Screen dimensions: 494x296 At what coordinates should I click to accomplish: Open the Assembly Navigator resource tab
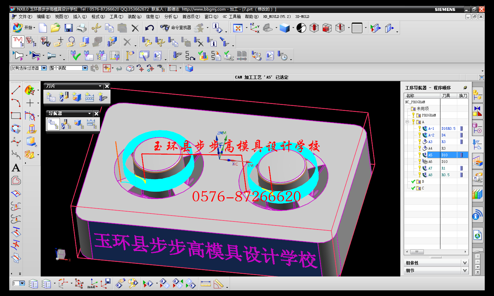[477, 95]
